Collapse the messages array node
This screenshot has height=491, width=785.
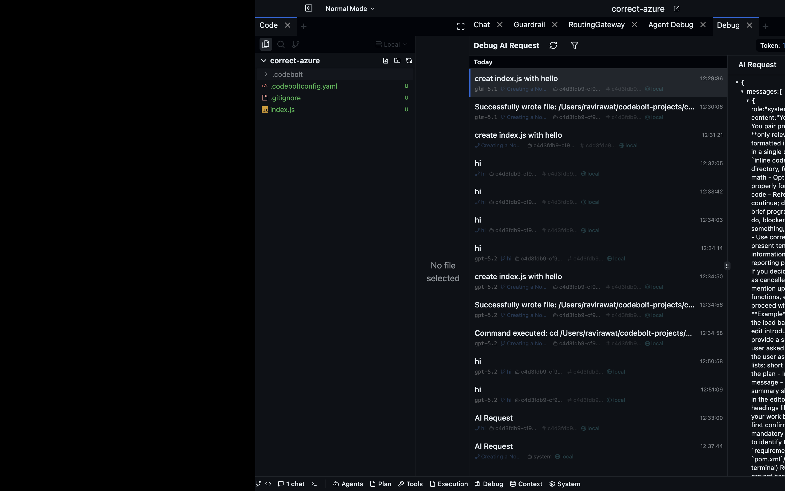pyautogui.click(x=742, y=92)
